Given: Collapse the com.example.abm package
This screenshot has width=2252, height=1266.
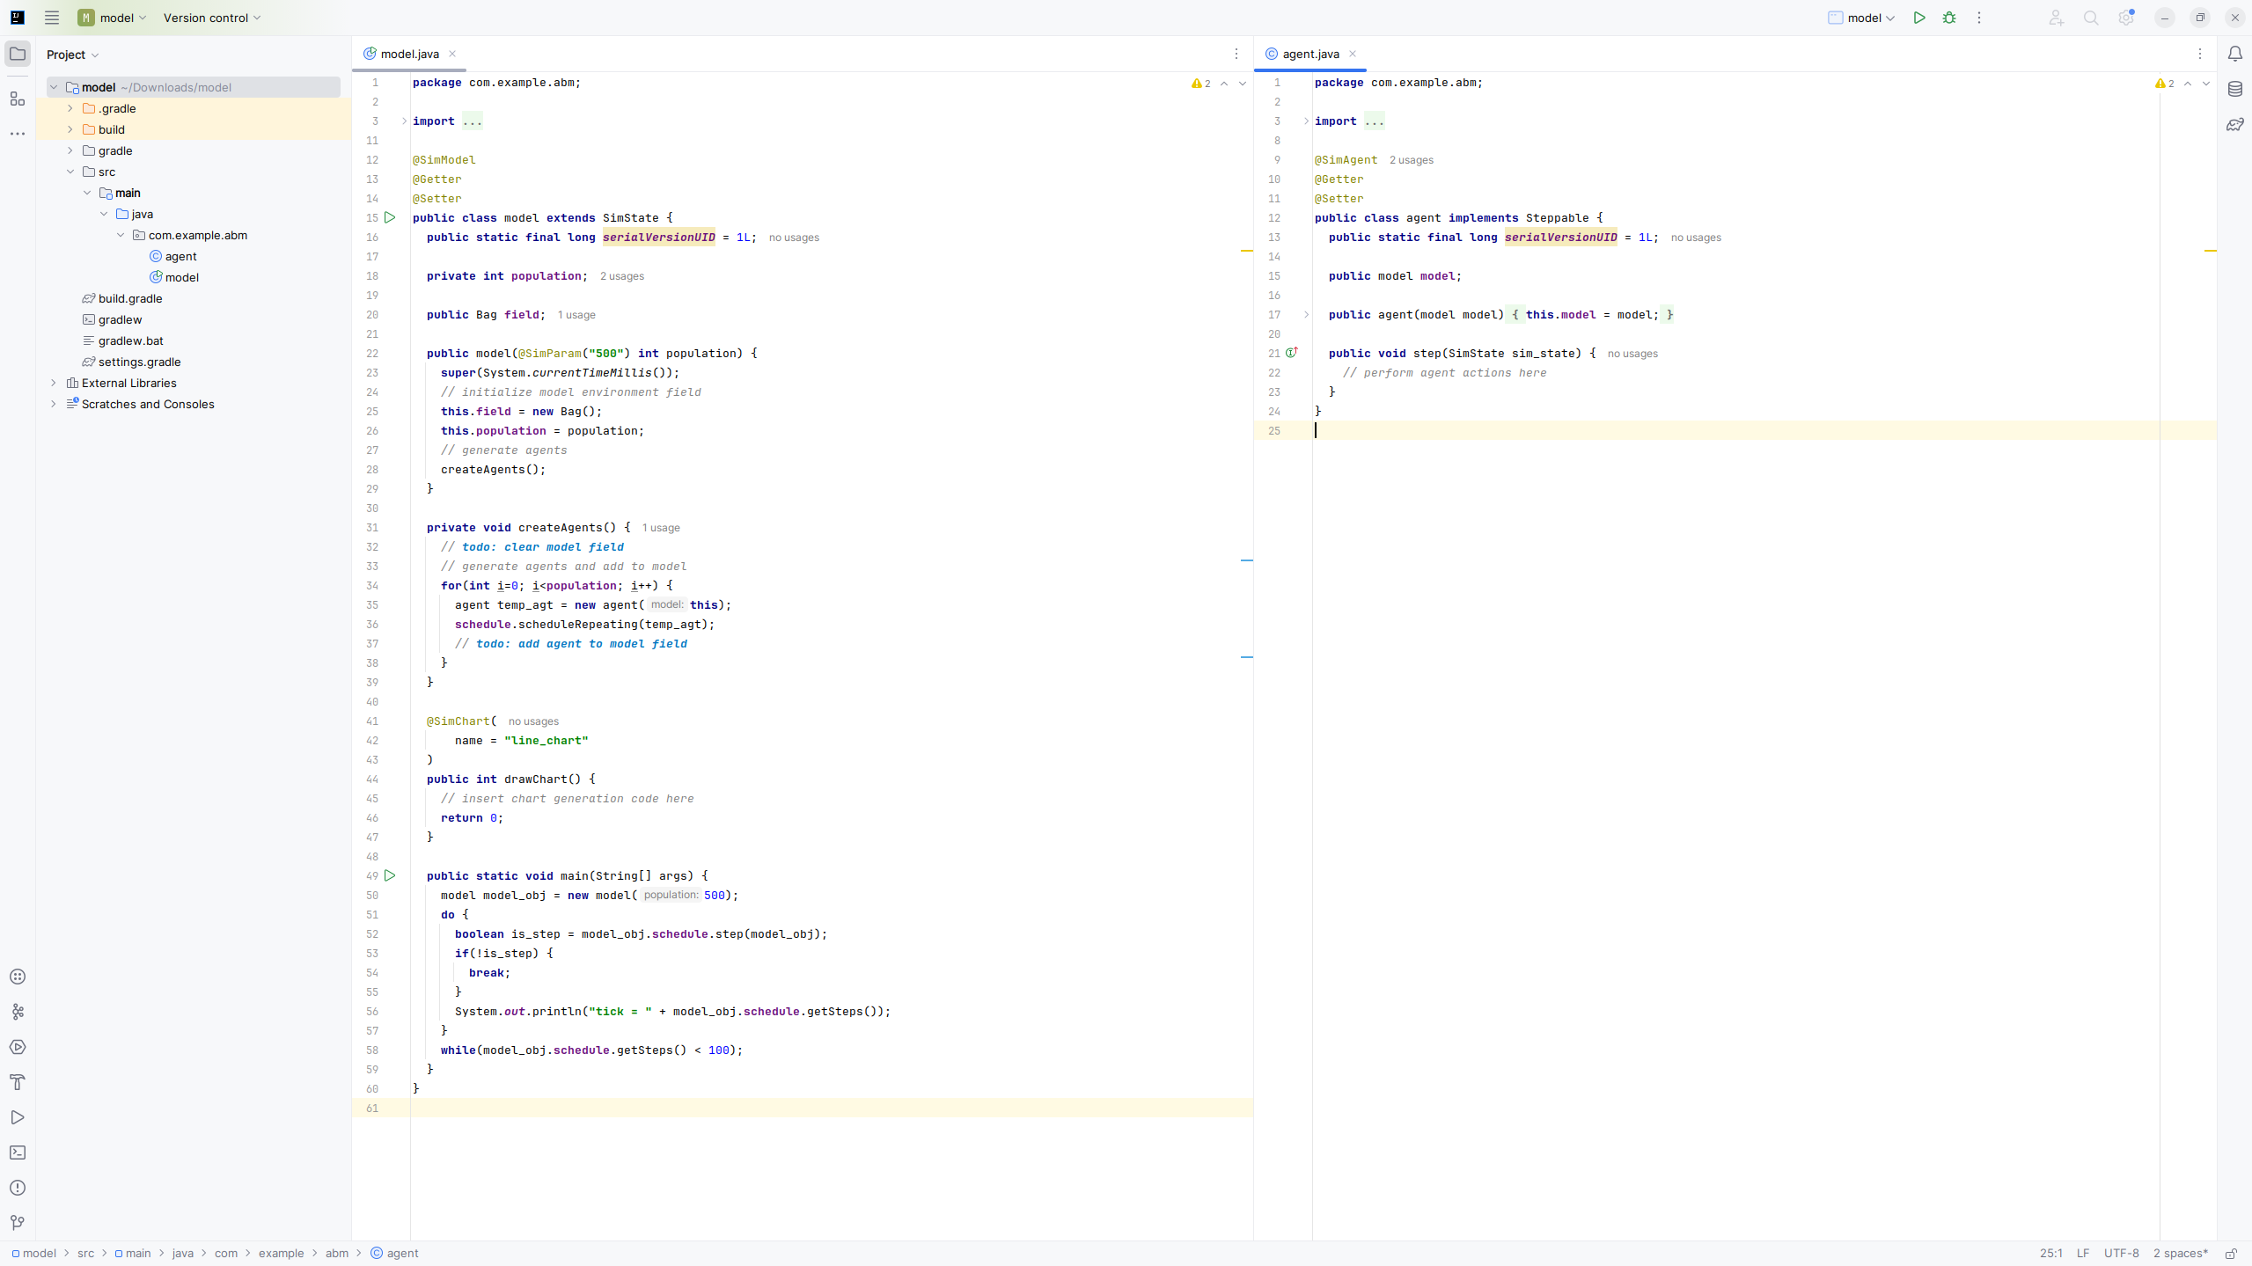Looking at the screenshot, I should point(121,235).
